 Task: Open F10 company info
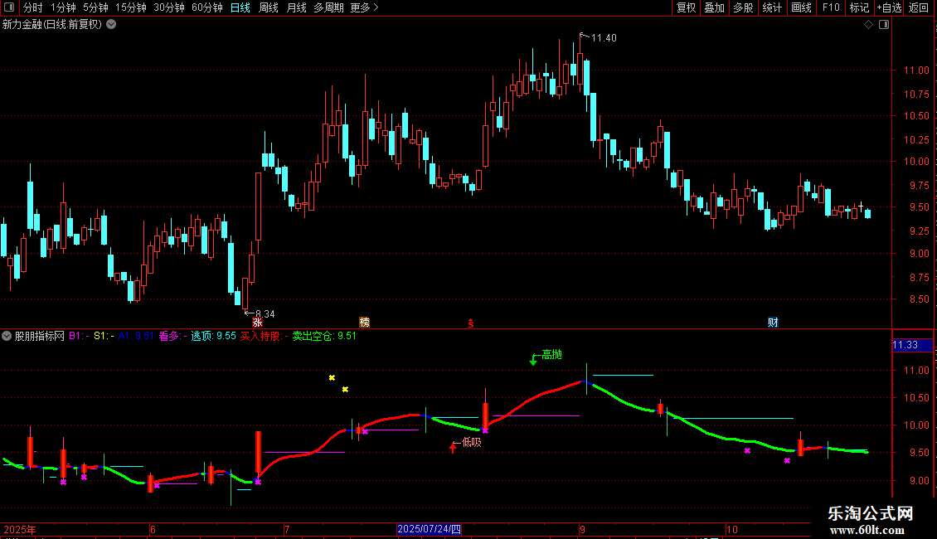click(x=831, y=7)
